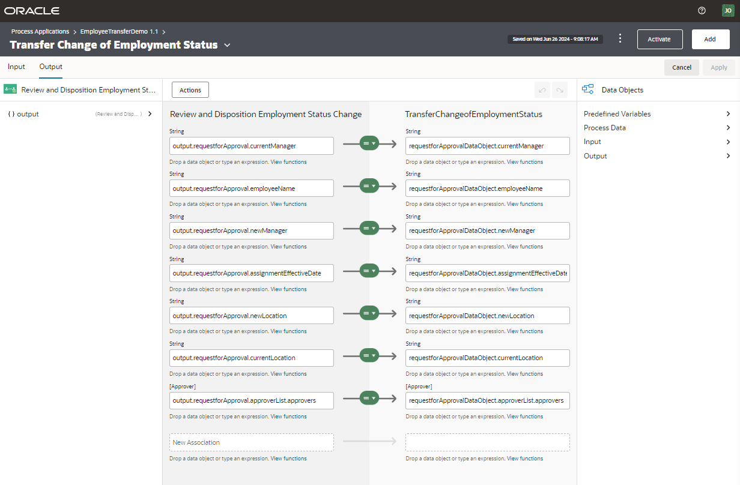The width and height of the screenshot is (740, 485).
Task: Click the Data Objects panel icon
Action: click(588, 90)
